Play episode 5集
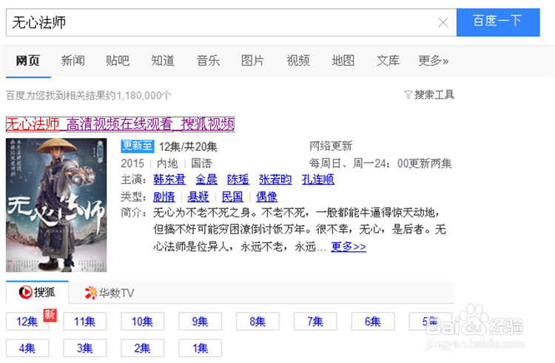This screenshot has width=555, height=363. (431, 322)
